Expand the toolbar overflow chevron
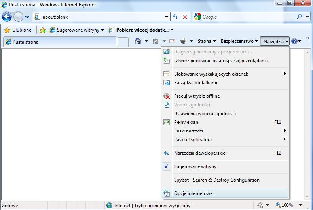Screen dimensions: 313x210 click(307, 38)
